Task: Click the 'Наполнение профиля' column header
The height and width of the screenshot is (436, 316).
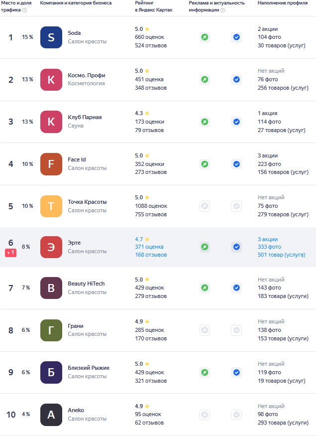Action: click(281, 3)
